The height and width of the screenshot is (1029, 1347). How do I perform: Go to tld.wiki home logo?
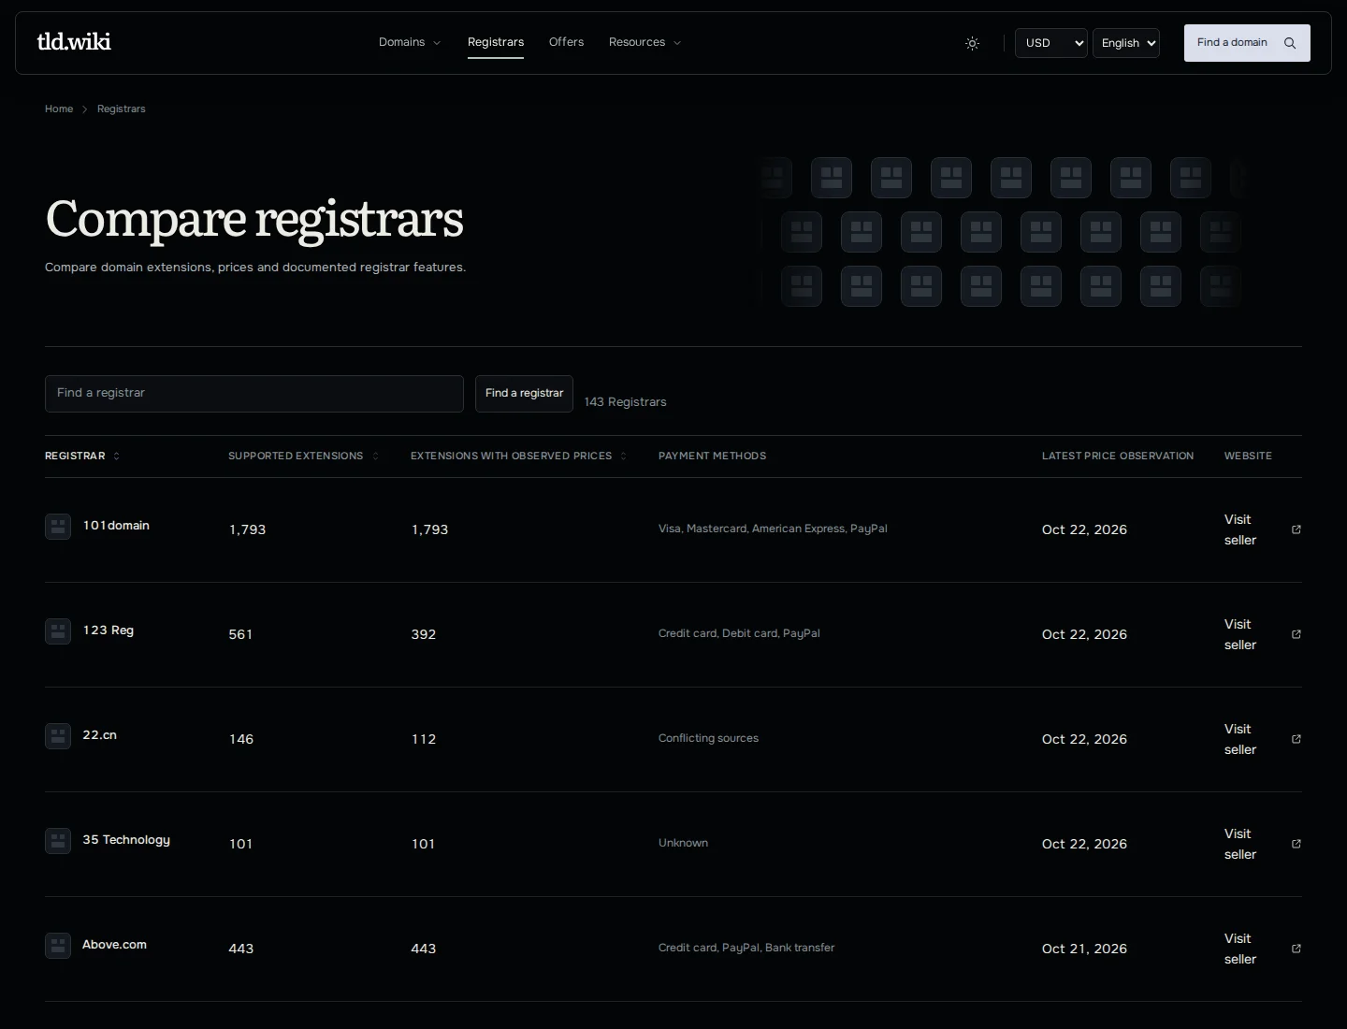point(74,42)
